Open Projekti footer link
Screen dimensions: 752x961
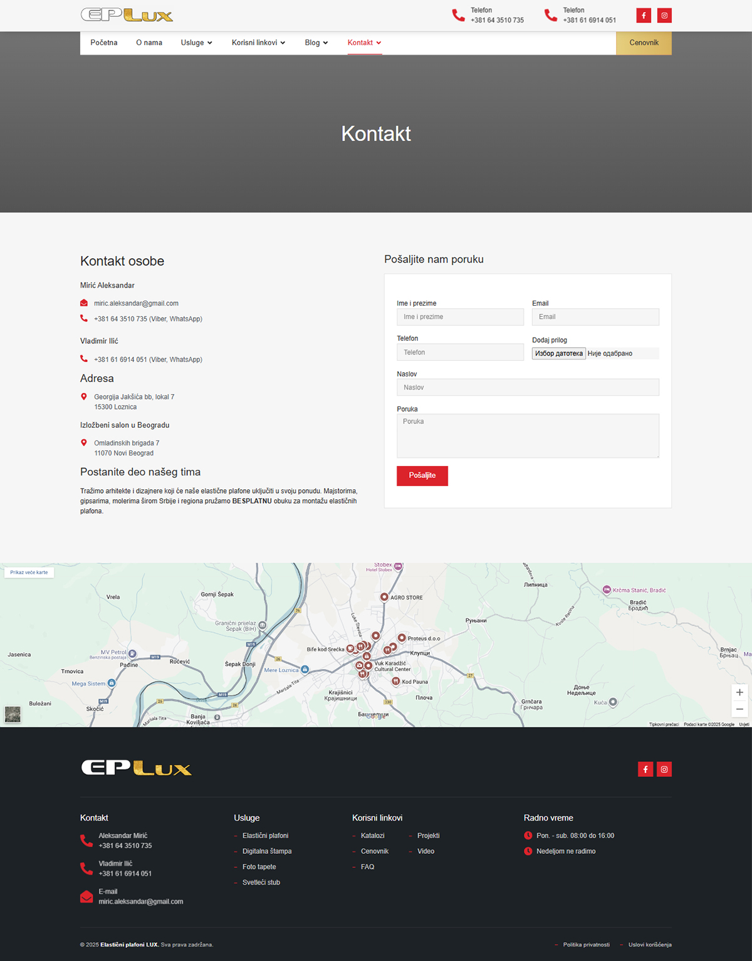pyautogui.click(x=429, y=836)
